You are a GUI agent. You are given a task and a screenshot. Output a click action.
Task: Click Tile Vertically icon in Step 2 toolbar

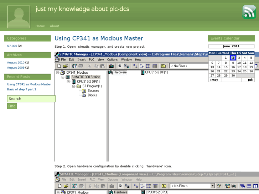[x=255, y=186]
